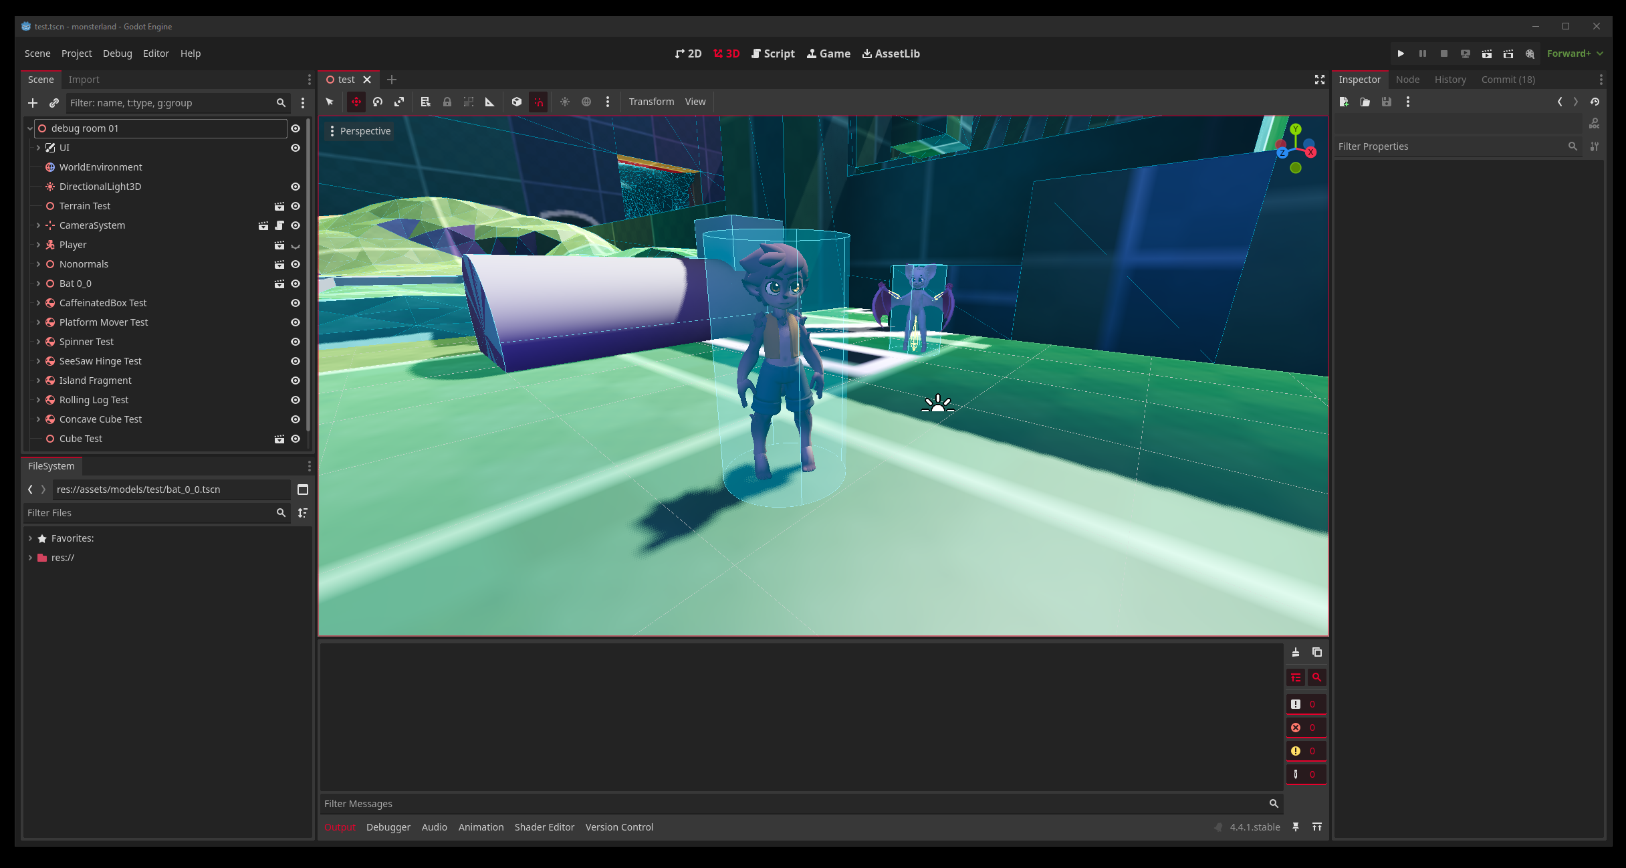Expand the res:// folder

pos(30,558)
